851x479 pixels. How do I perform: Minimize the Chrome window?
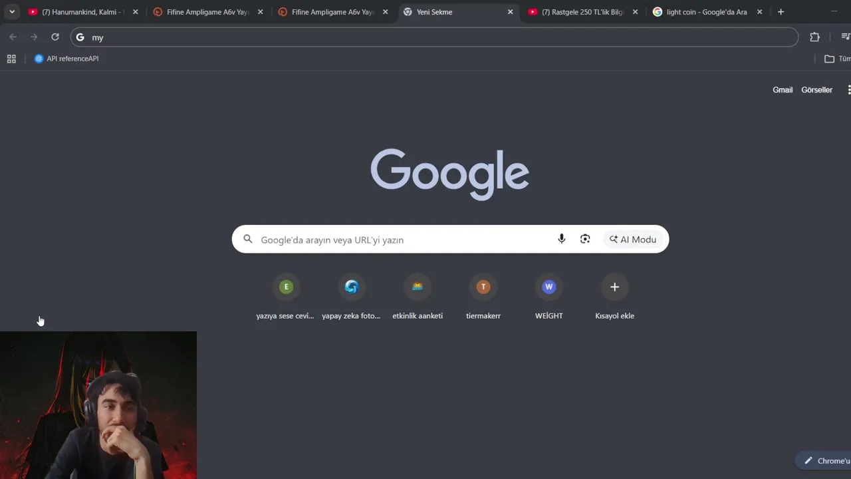[834, 12]
